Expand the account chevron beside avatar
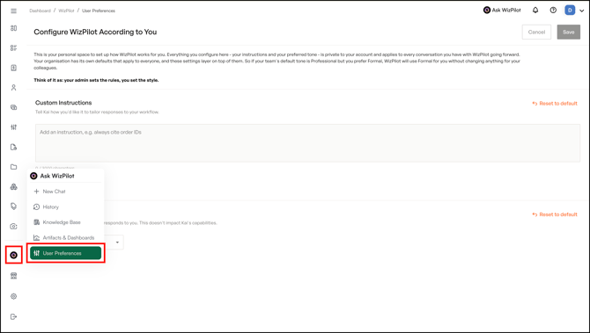Viewport: 590px width, 333px height. [582, 11]
